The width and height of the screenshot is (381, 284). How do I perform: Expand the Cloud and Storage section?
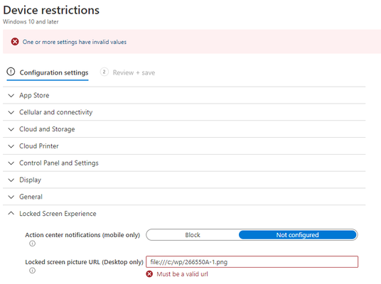coord(184,129)
